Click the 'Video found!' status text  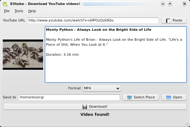click(x=95, y=114)
